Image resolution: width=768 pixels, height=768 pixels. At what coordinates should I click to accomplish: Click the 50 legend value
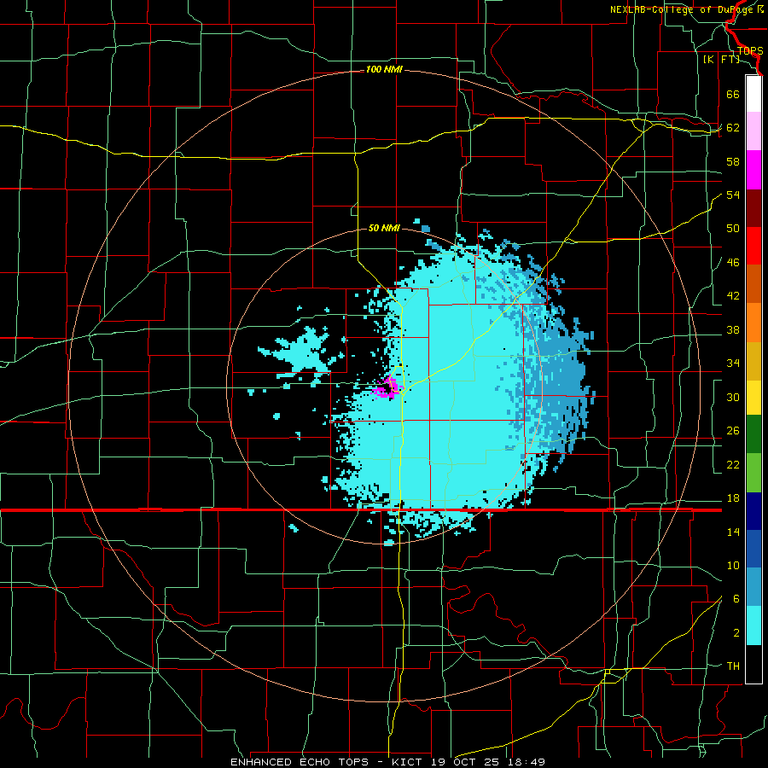click(733, 229)
